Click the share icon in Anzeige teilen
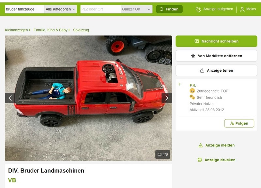Viewport: 261px width, 188px height. point(202,70)
